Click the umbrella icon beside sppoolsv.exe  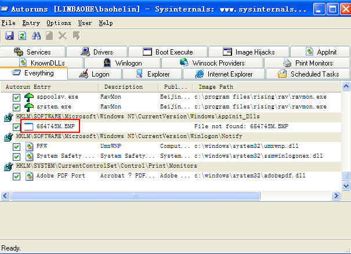(x=29, y=97)
